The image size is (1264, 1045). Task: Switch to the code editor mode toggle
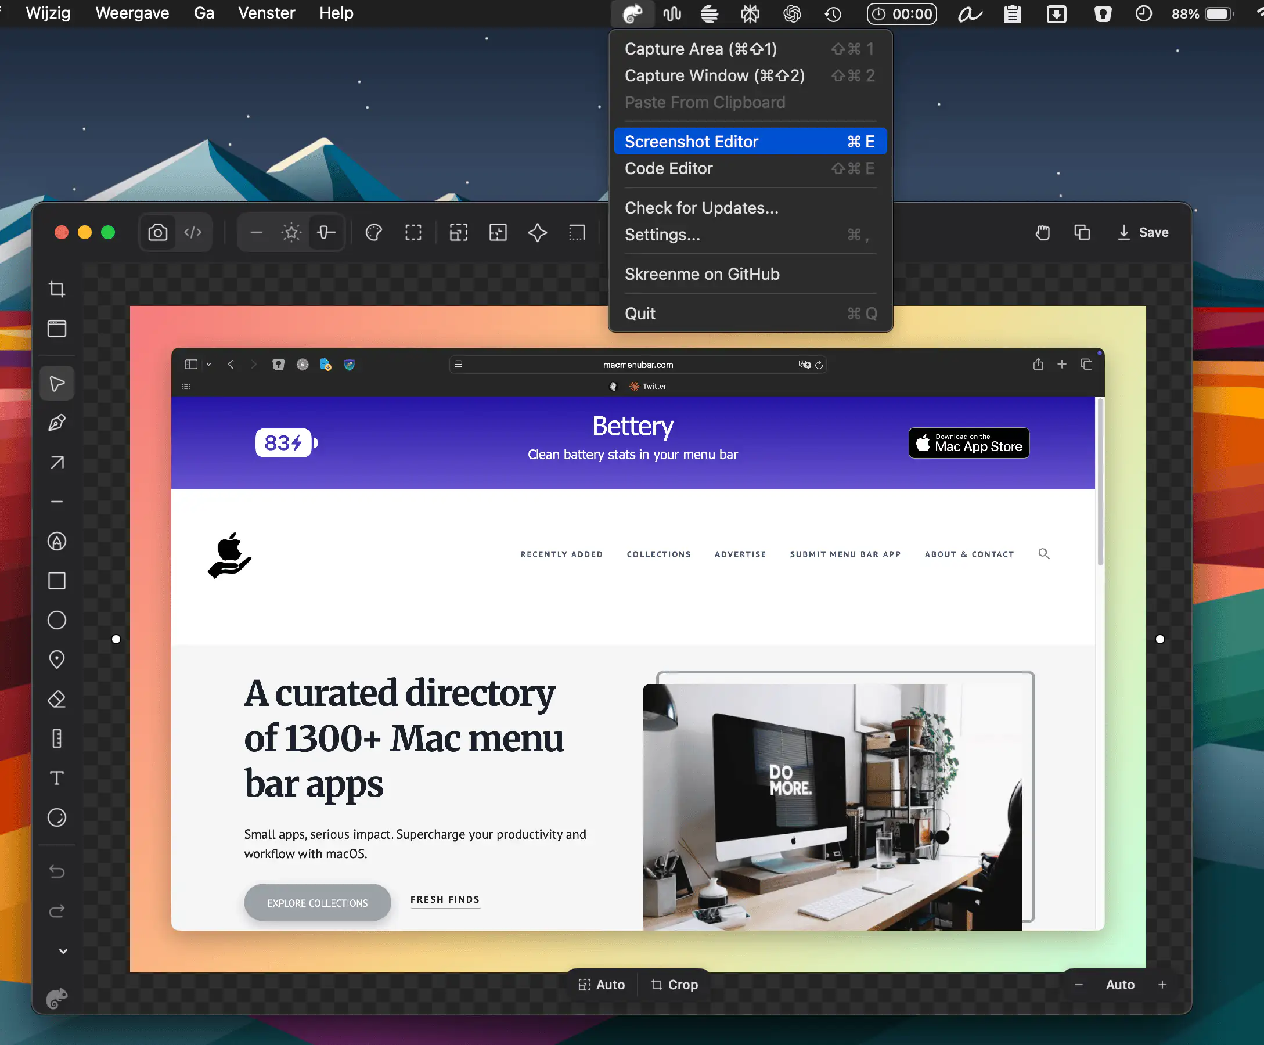(193, 232)
